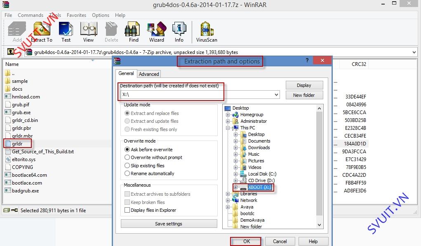This screenshot has width=421, height=246.
Task: Expand the XBOOT (X:) tree node
Action: (235, 187)
